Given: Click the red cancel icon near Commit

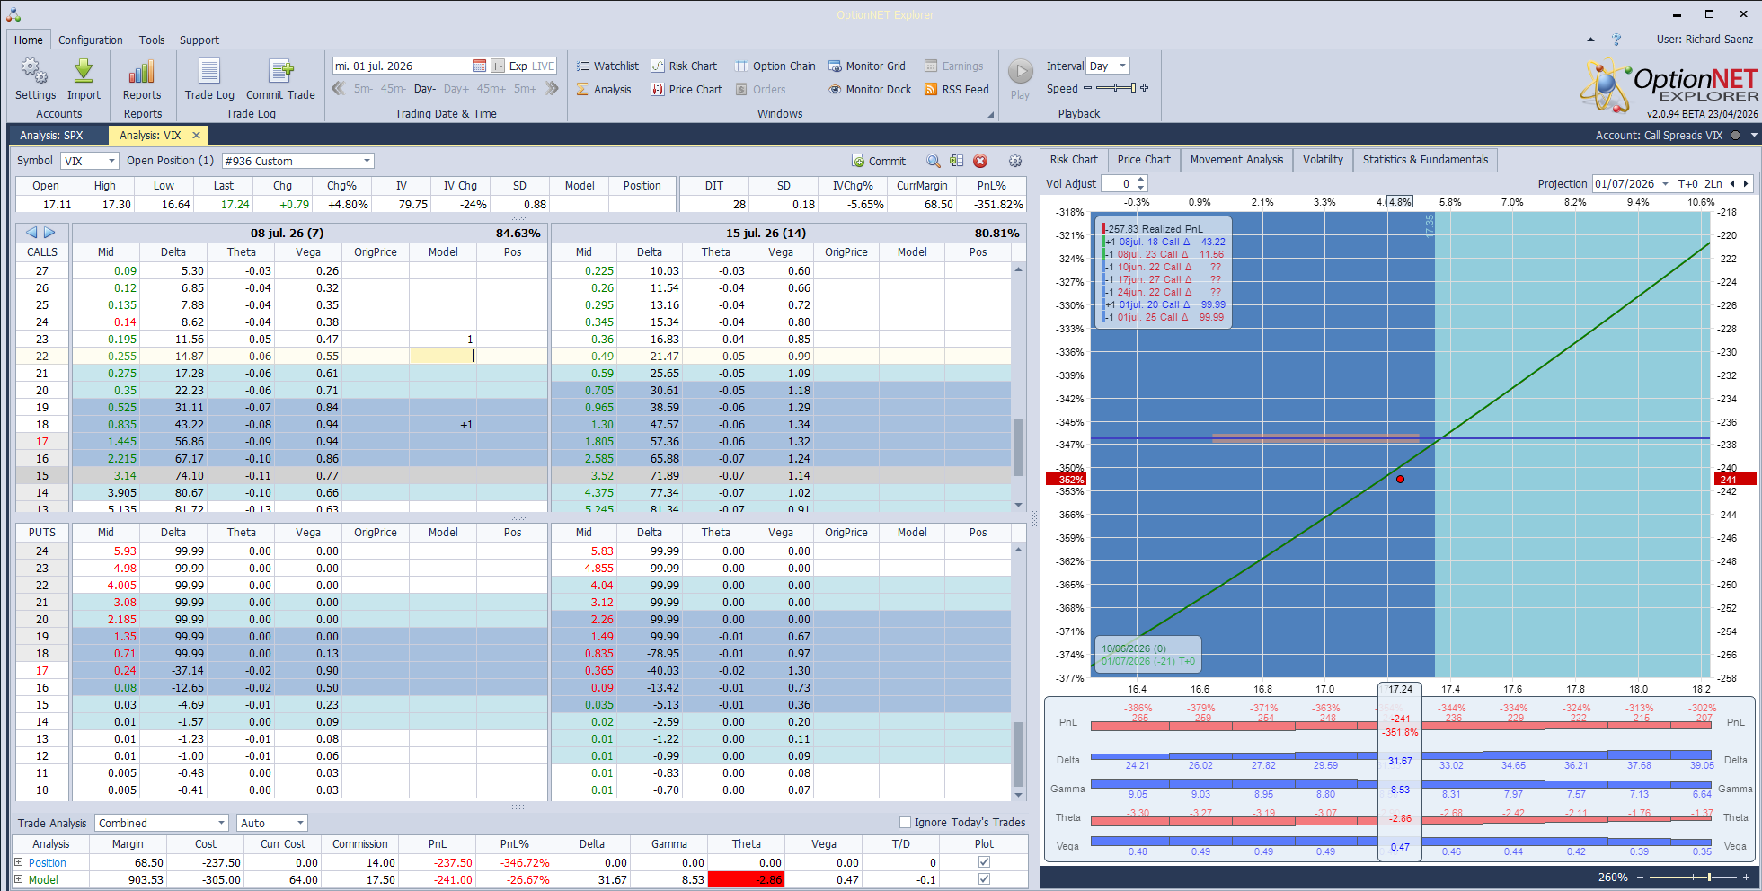Looking at the screenshot, I should coord(980,161).
